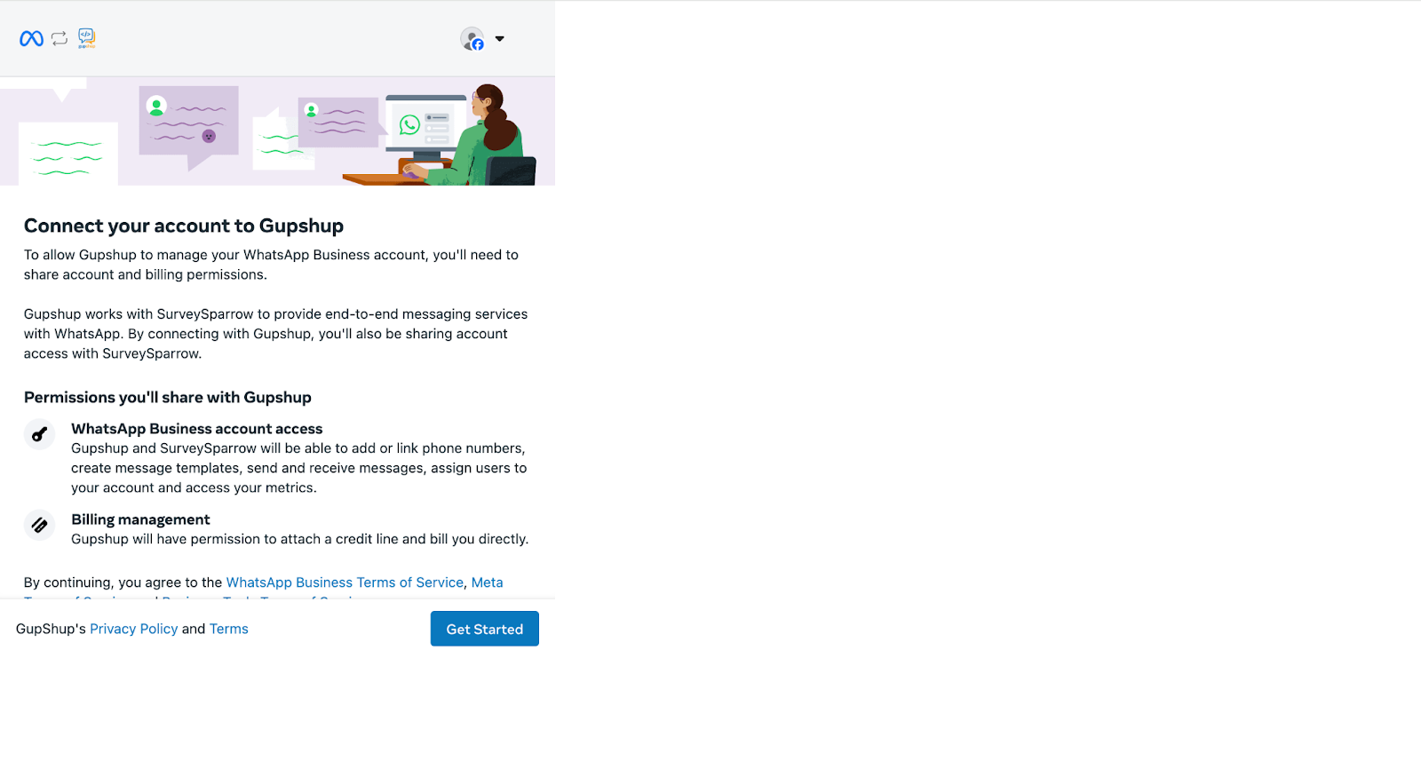Click the purple emoji face in chat bubble
Image resolution: width=1421 pixels, height=769 pixels.
[210, 136]
